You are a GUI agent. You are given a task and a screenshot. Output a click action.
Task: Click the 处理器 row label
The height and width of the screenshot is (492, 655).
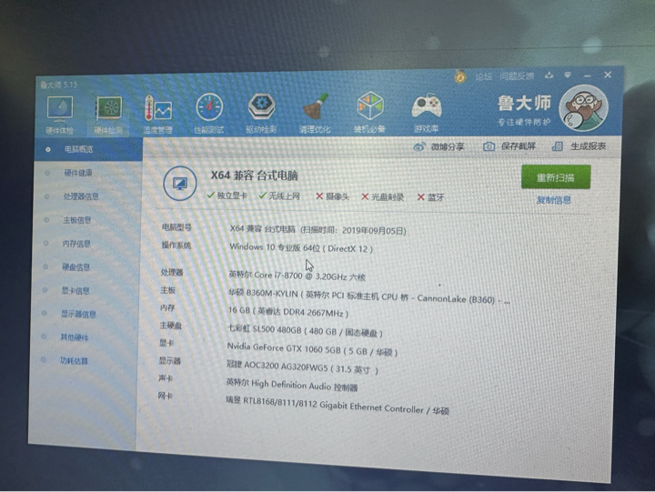172,272
